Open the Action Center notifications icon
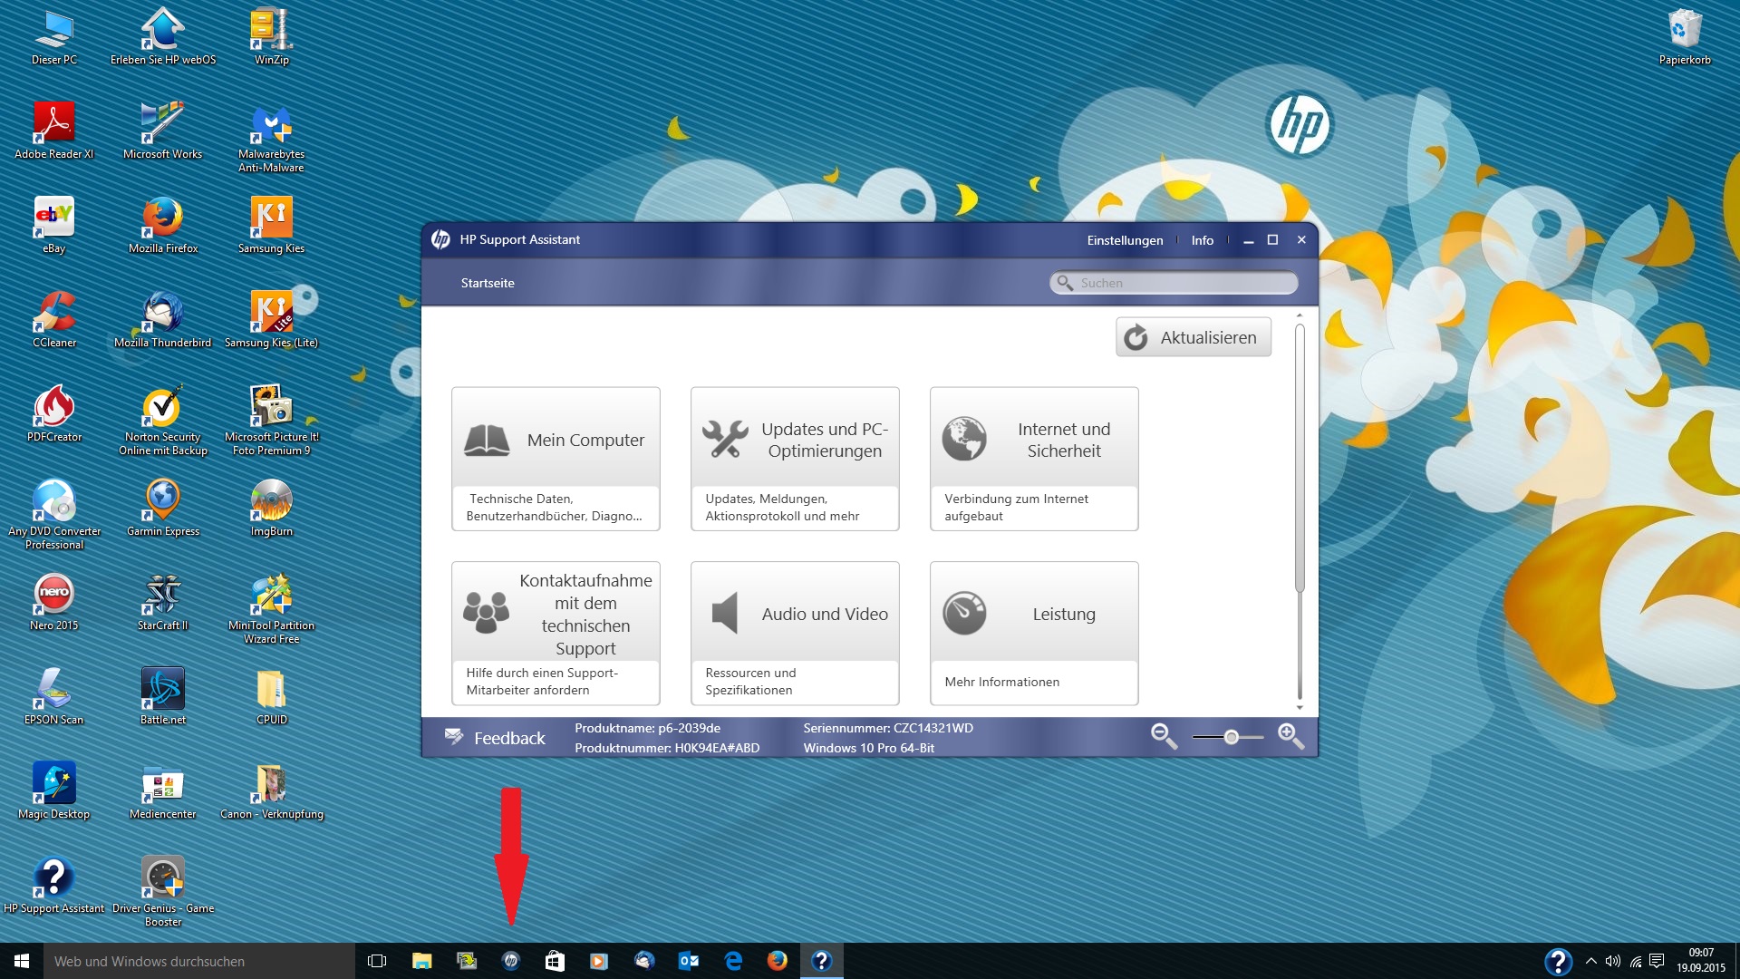The width and height of the screenshot is (1740, 979). click(1657, 961)
